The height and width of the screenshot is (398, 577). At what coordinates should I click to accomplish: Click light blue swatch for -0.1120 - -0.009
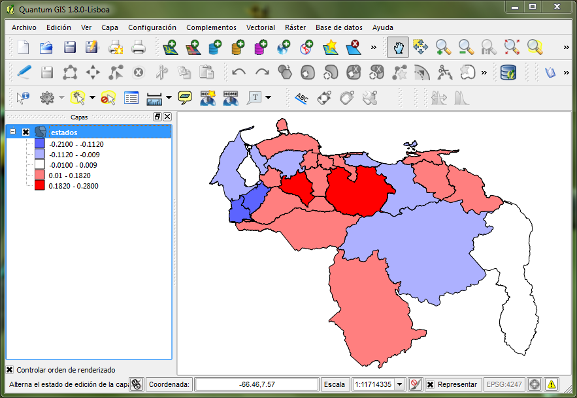40,154
